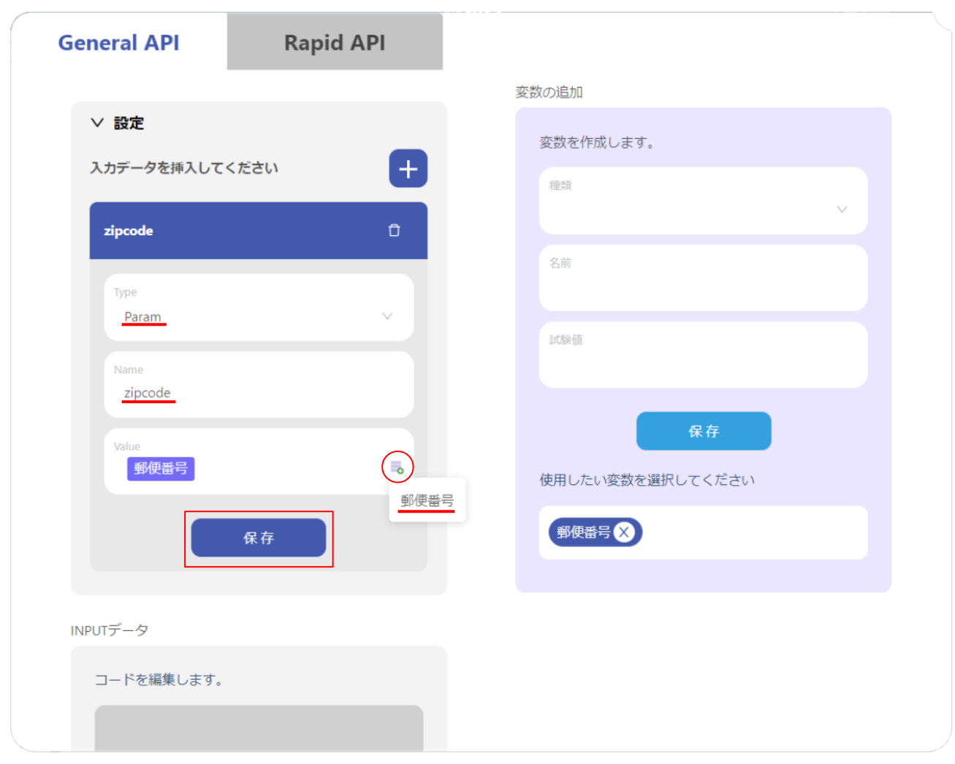
Task: Switch to the General API tab
Action: point(118,43)
